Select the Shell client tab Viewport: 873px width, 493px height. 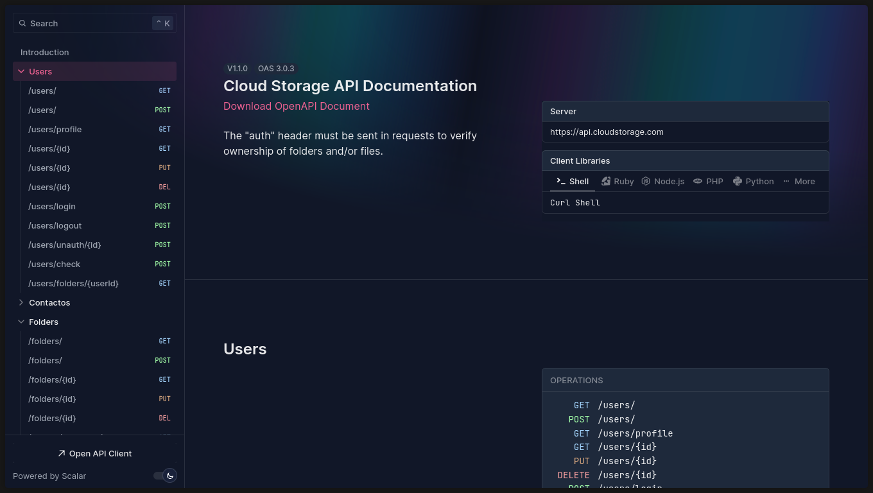pos(573,181)
